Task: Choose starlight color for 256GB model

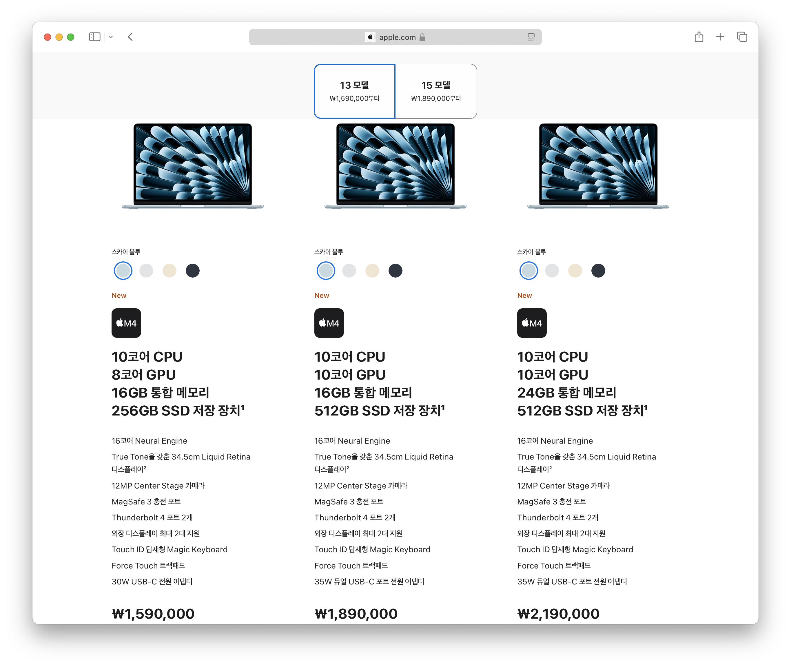Action: coord(170,271)
